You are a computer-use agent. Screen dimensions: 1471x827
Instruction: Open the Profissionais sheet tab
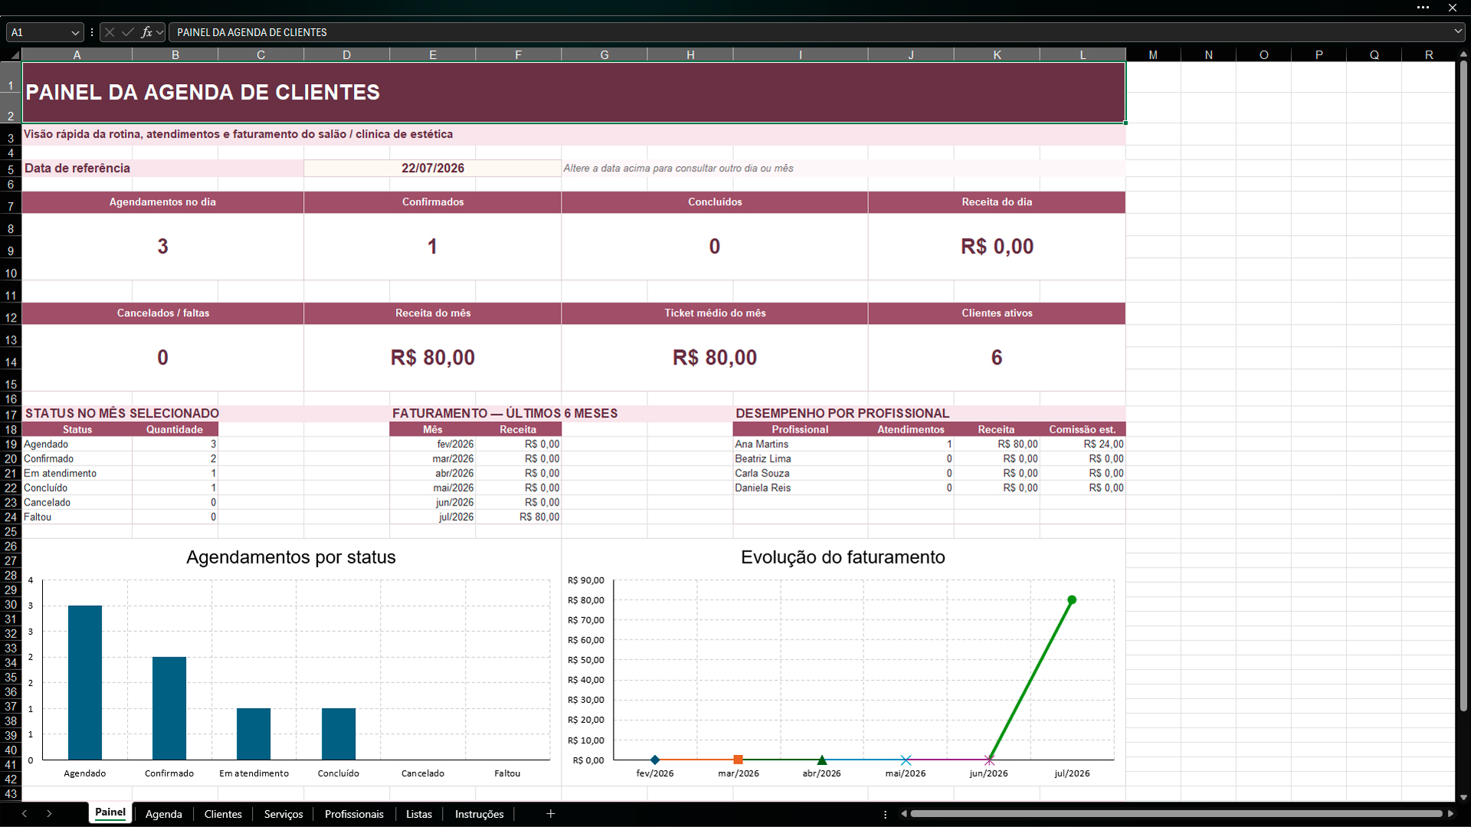point(354,814)
